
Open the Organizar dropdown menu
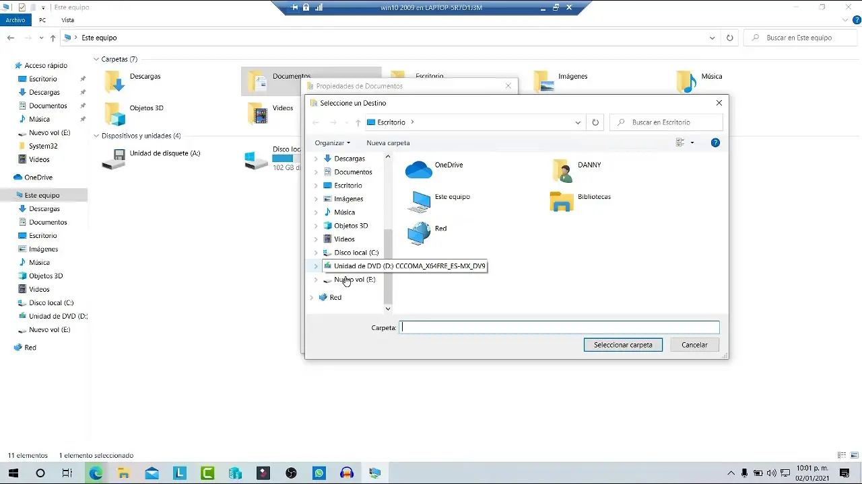[x=332, y=143]
